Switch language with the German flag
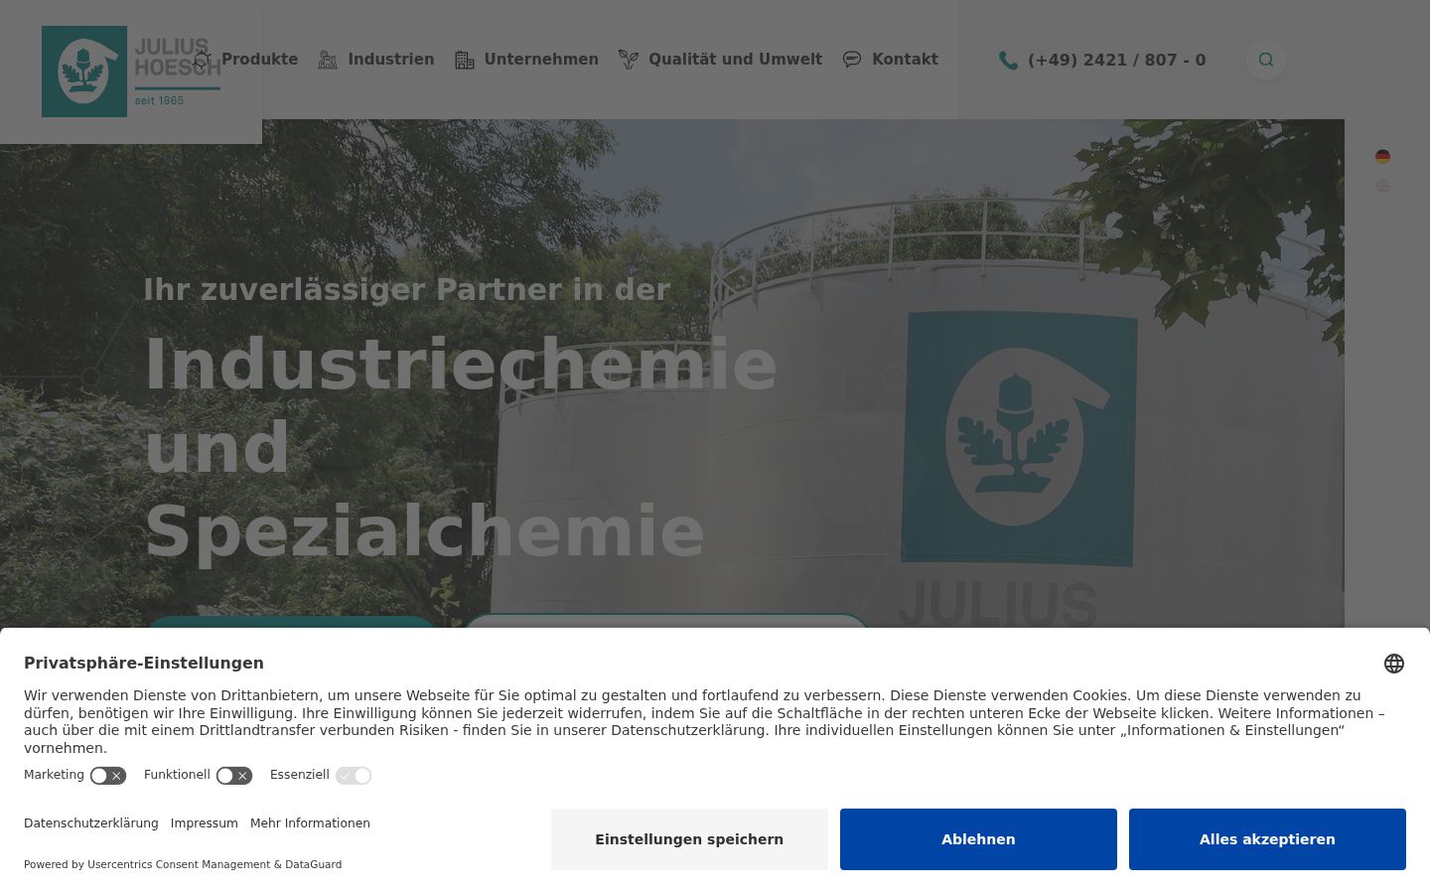The width and height of the screenshot is (1430, 894). (x=1382, y=157)
